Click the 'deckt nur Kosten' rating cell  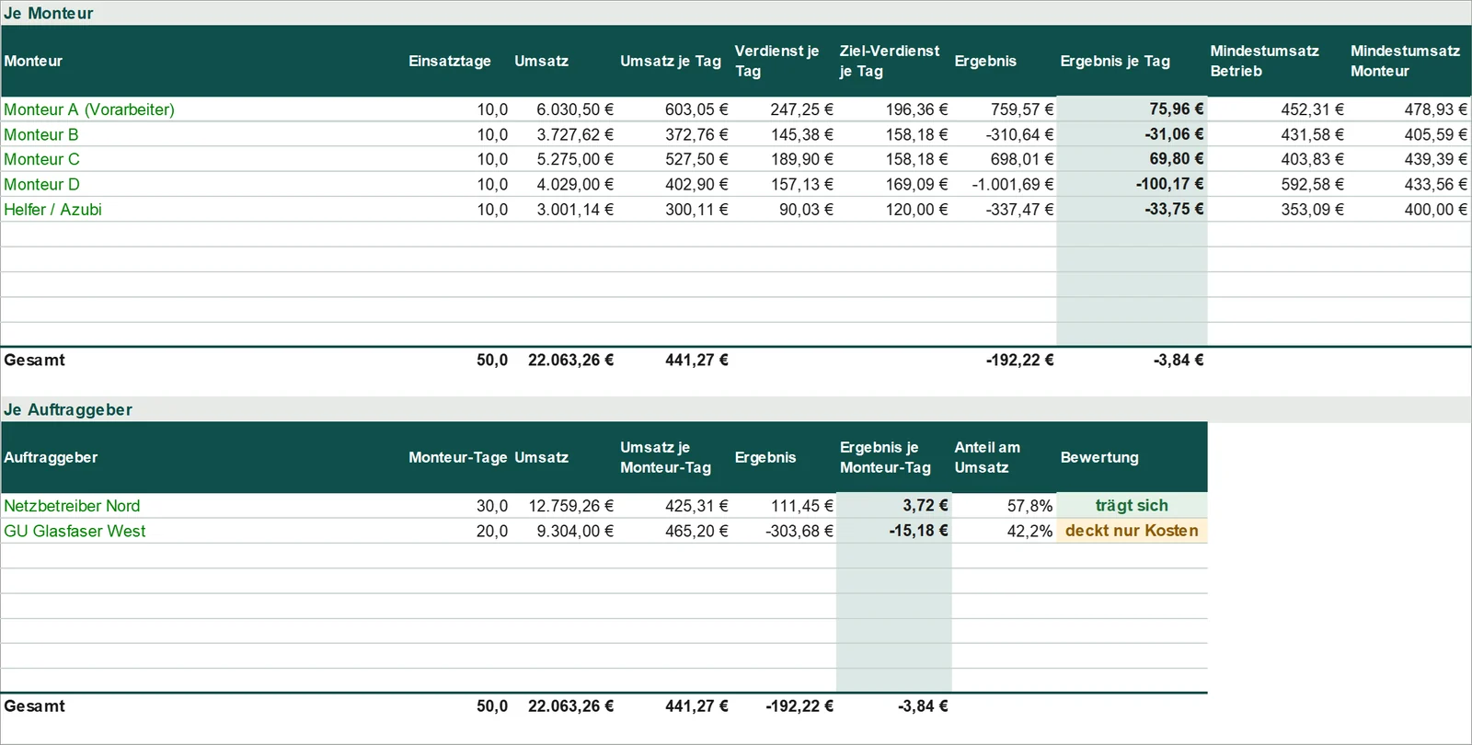tap(1132, 531)
